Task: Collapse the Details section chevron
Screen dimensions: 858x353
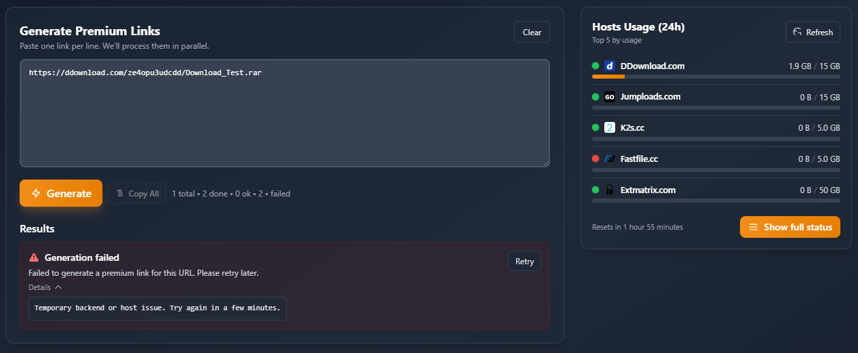Action: (x=58, y=287)
